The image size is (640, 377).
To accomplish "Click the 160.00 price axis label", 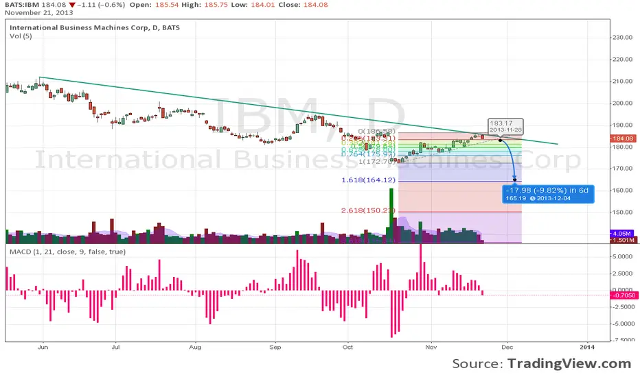I will (x=622, y=191).
